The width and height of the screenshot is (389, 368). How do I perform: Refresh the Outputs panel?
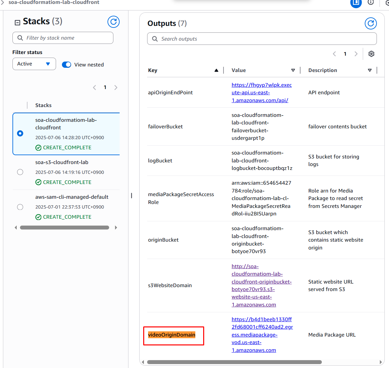point(371,24)
